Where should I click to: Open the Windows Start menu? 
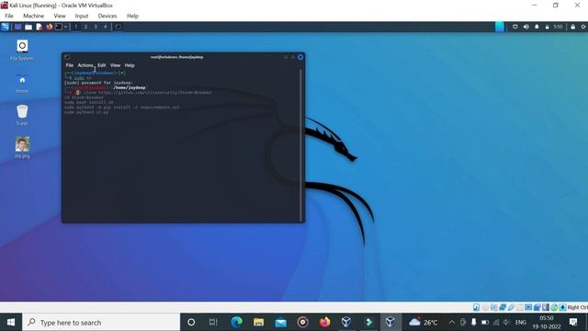[11, 322]
